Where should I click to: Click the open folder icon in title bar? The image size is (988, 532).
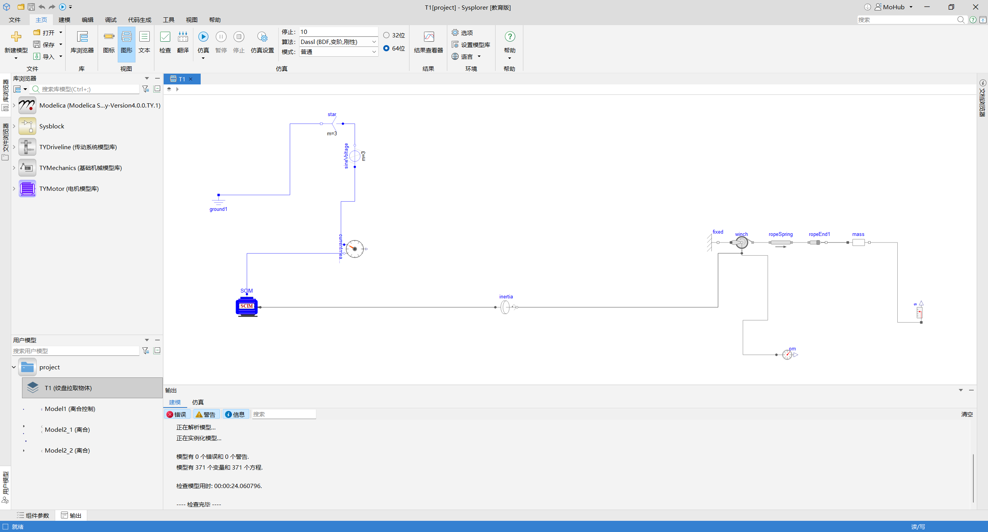(x=21, y=7)
